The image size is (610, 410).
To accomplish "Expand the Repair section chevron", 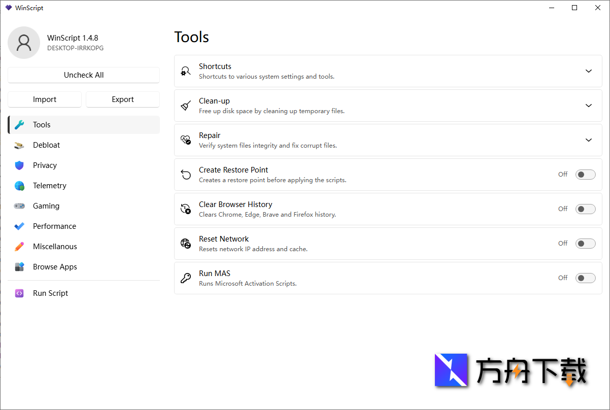I will coord(589,140).
